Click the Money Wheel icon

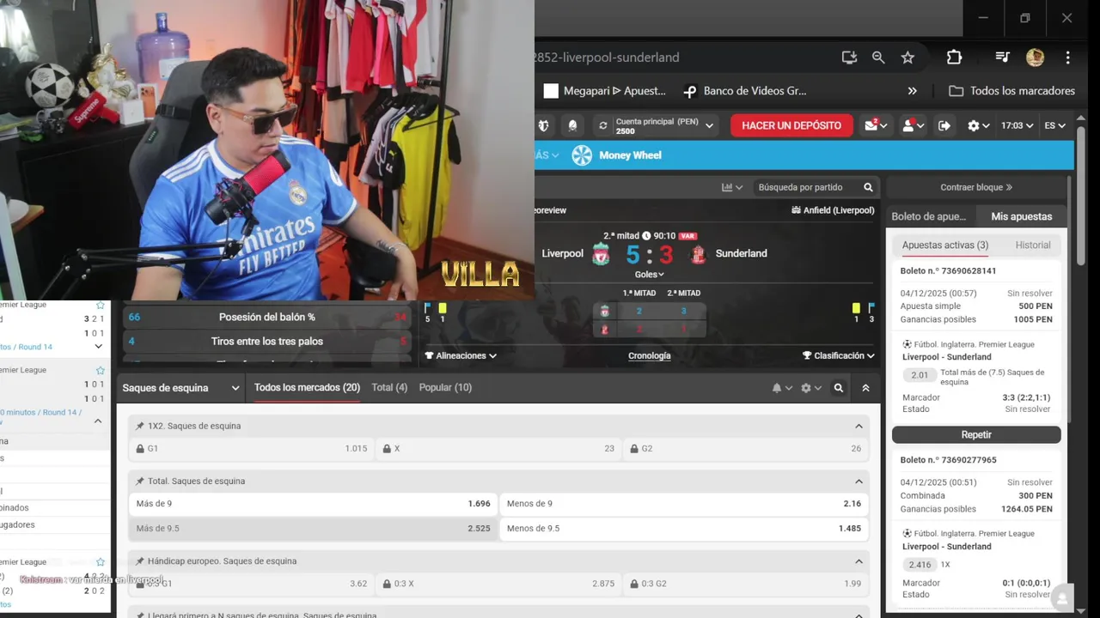click(582, 155)
